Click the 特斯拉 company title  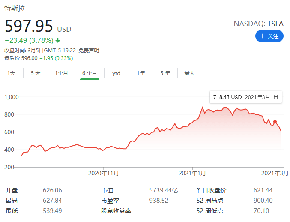click(15, 8)
